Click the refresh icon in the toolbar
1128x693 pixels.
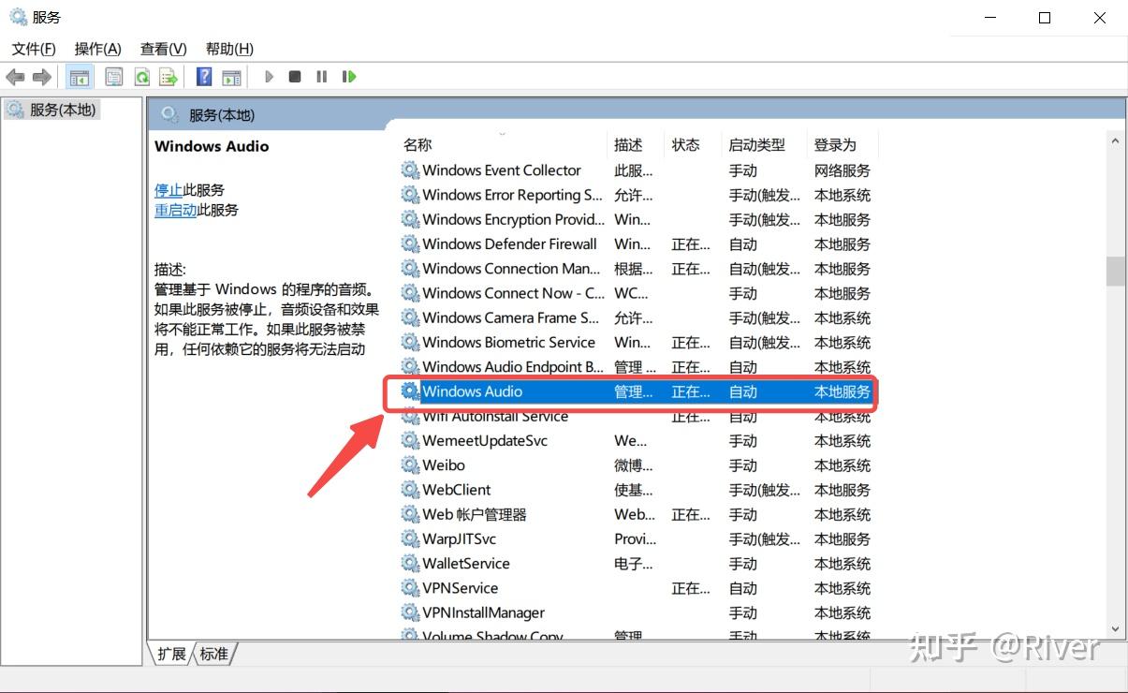point(141,76)
